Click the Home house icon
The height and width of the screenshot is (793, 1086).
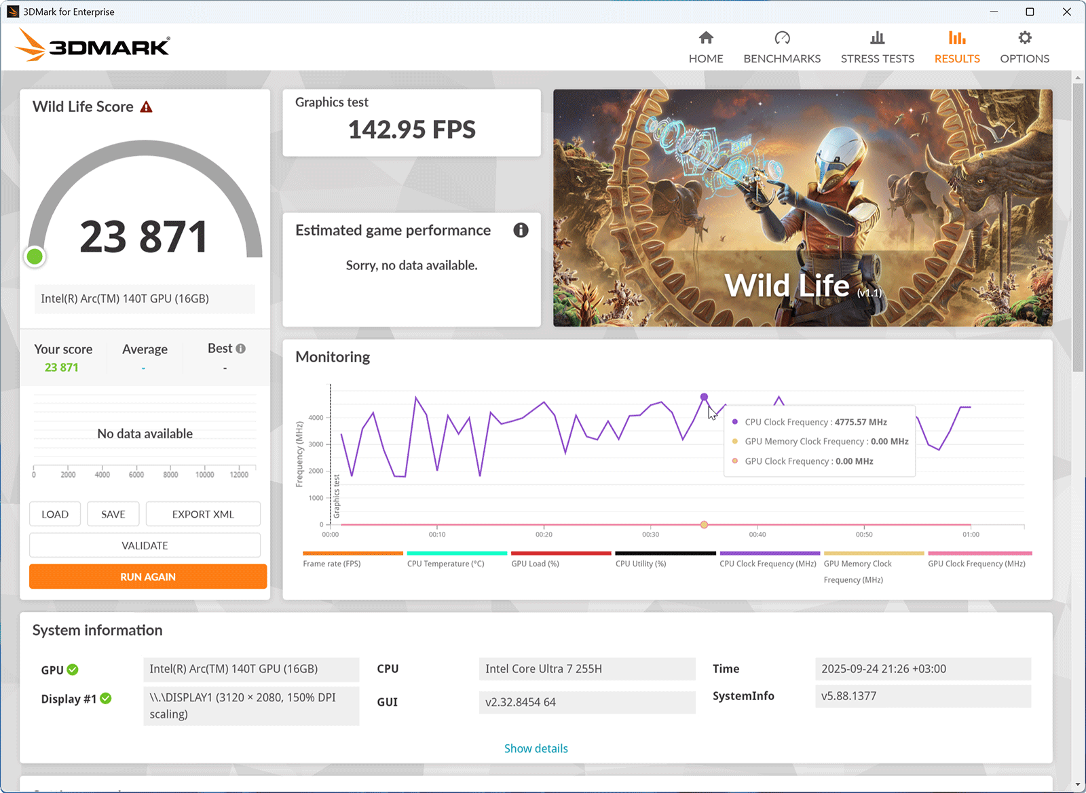(706, 37)
